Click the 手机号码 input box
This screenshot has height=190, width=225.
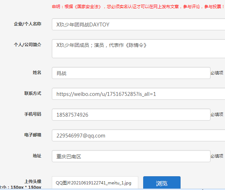pyautogui.click(x=131, y=115)
